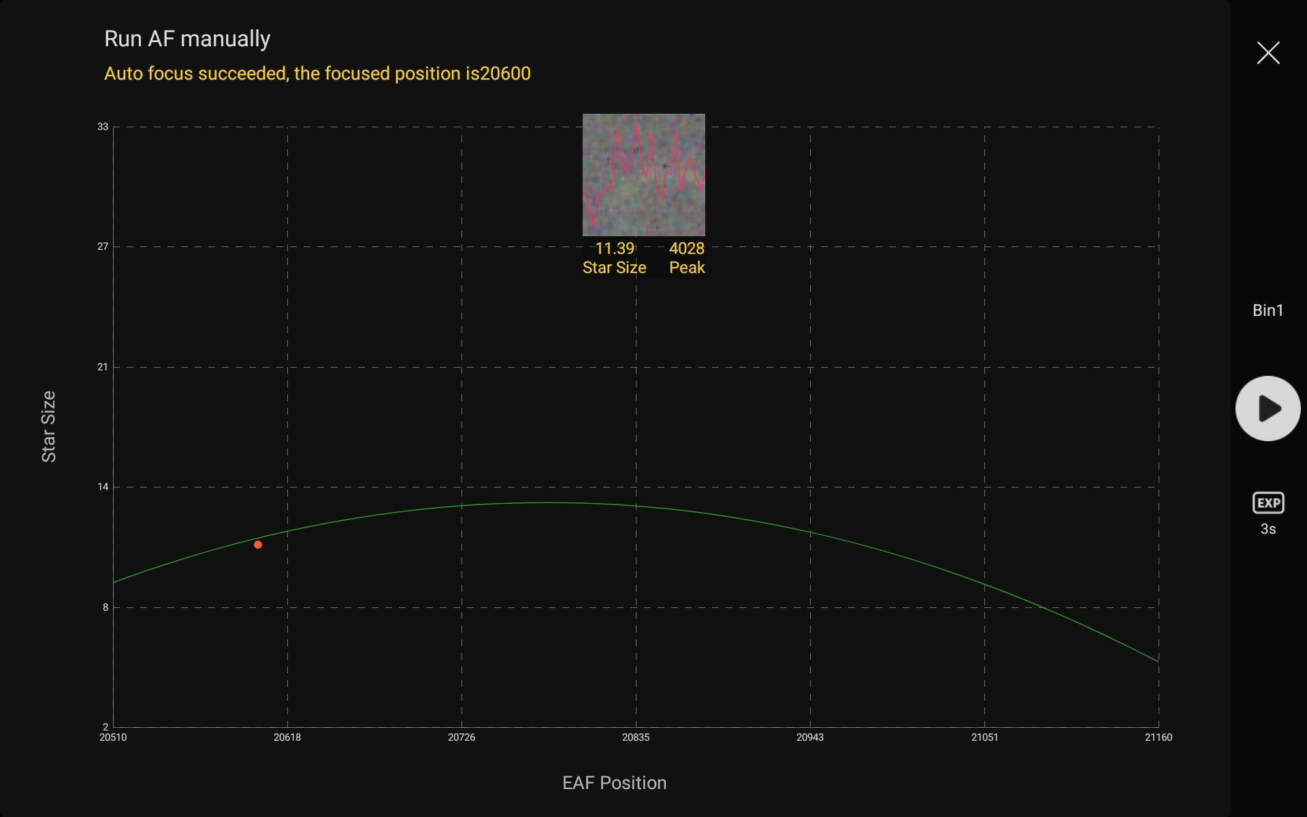Change the Bin1 binning setting

pos(1268,310)
